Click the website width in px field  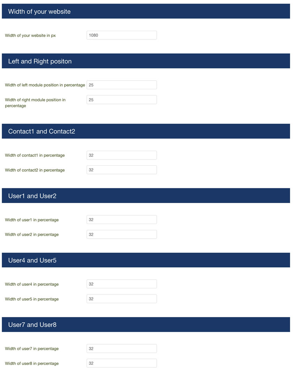(122, 35)
